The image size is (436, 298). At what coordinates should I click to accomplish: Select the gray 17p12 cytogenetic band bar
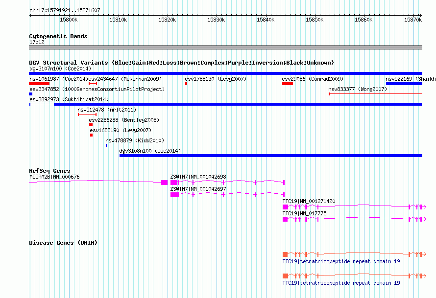click(x=225, y=47)
